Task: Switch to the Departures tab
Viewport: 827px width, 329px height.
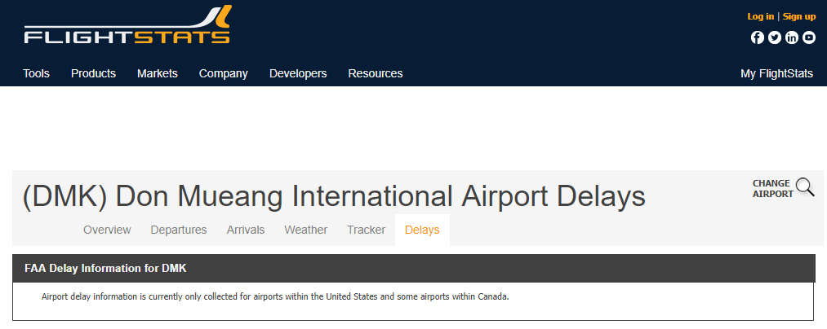Action: 179,230
